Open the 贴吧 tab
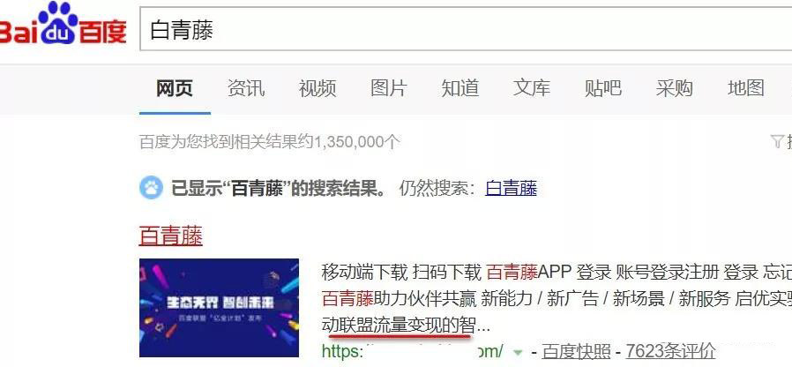 pyautogui.click(x=603, y=88)
